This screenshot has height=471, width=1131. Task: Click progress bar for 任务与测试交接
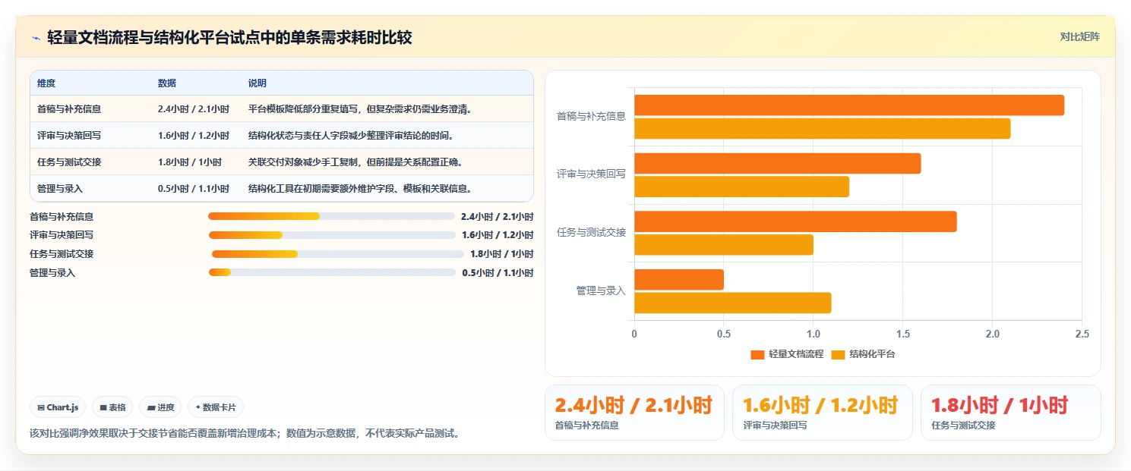click(337, 254)
